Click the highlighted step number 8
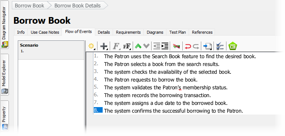 [98, 110]
